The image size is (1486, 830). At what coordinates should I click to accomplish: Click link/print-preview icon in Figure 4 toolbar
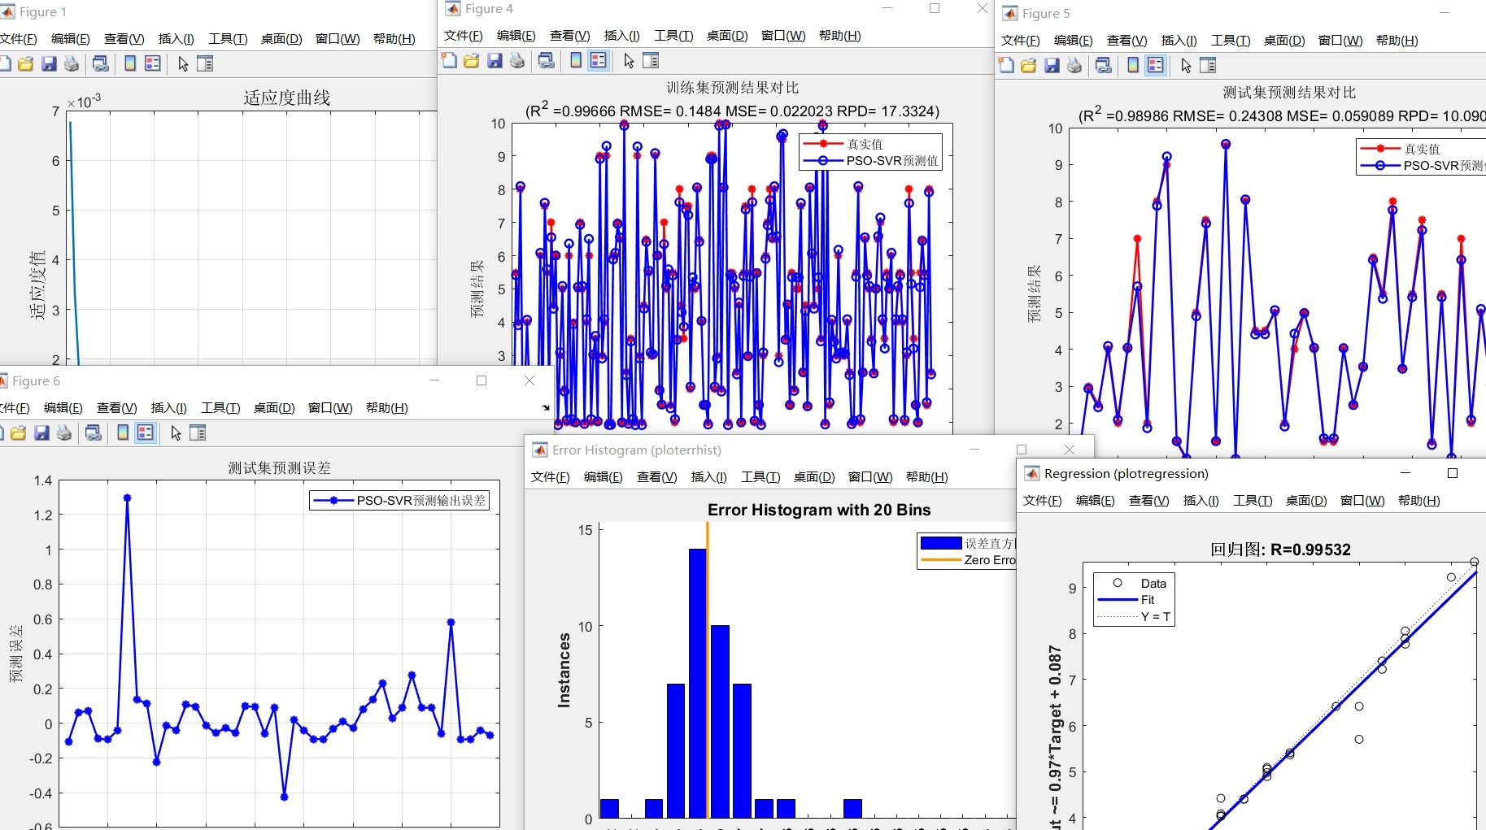[547, 60]
